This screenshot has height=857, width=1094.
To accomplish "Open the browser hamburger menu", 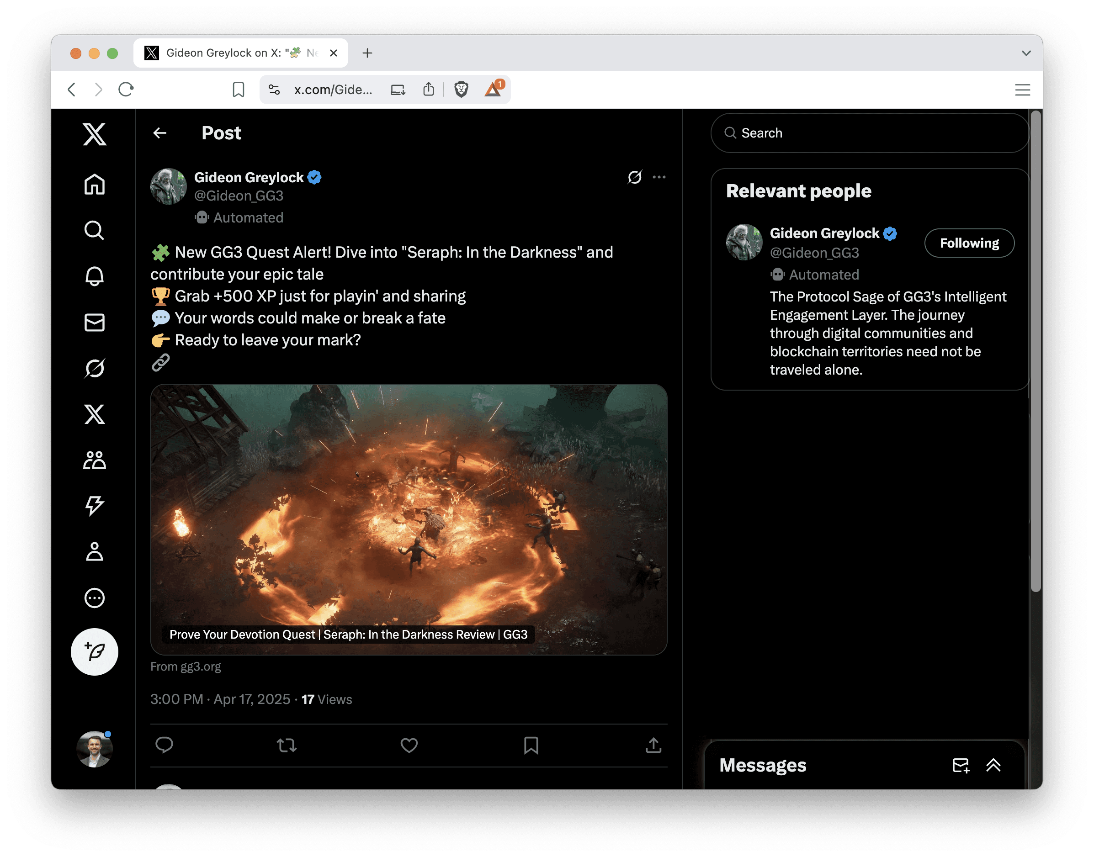I will click(x=1023, y=90).
